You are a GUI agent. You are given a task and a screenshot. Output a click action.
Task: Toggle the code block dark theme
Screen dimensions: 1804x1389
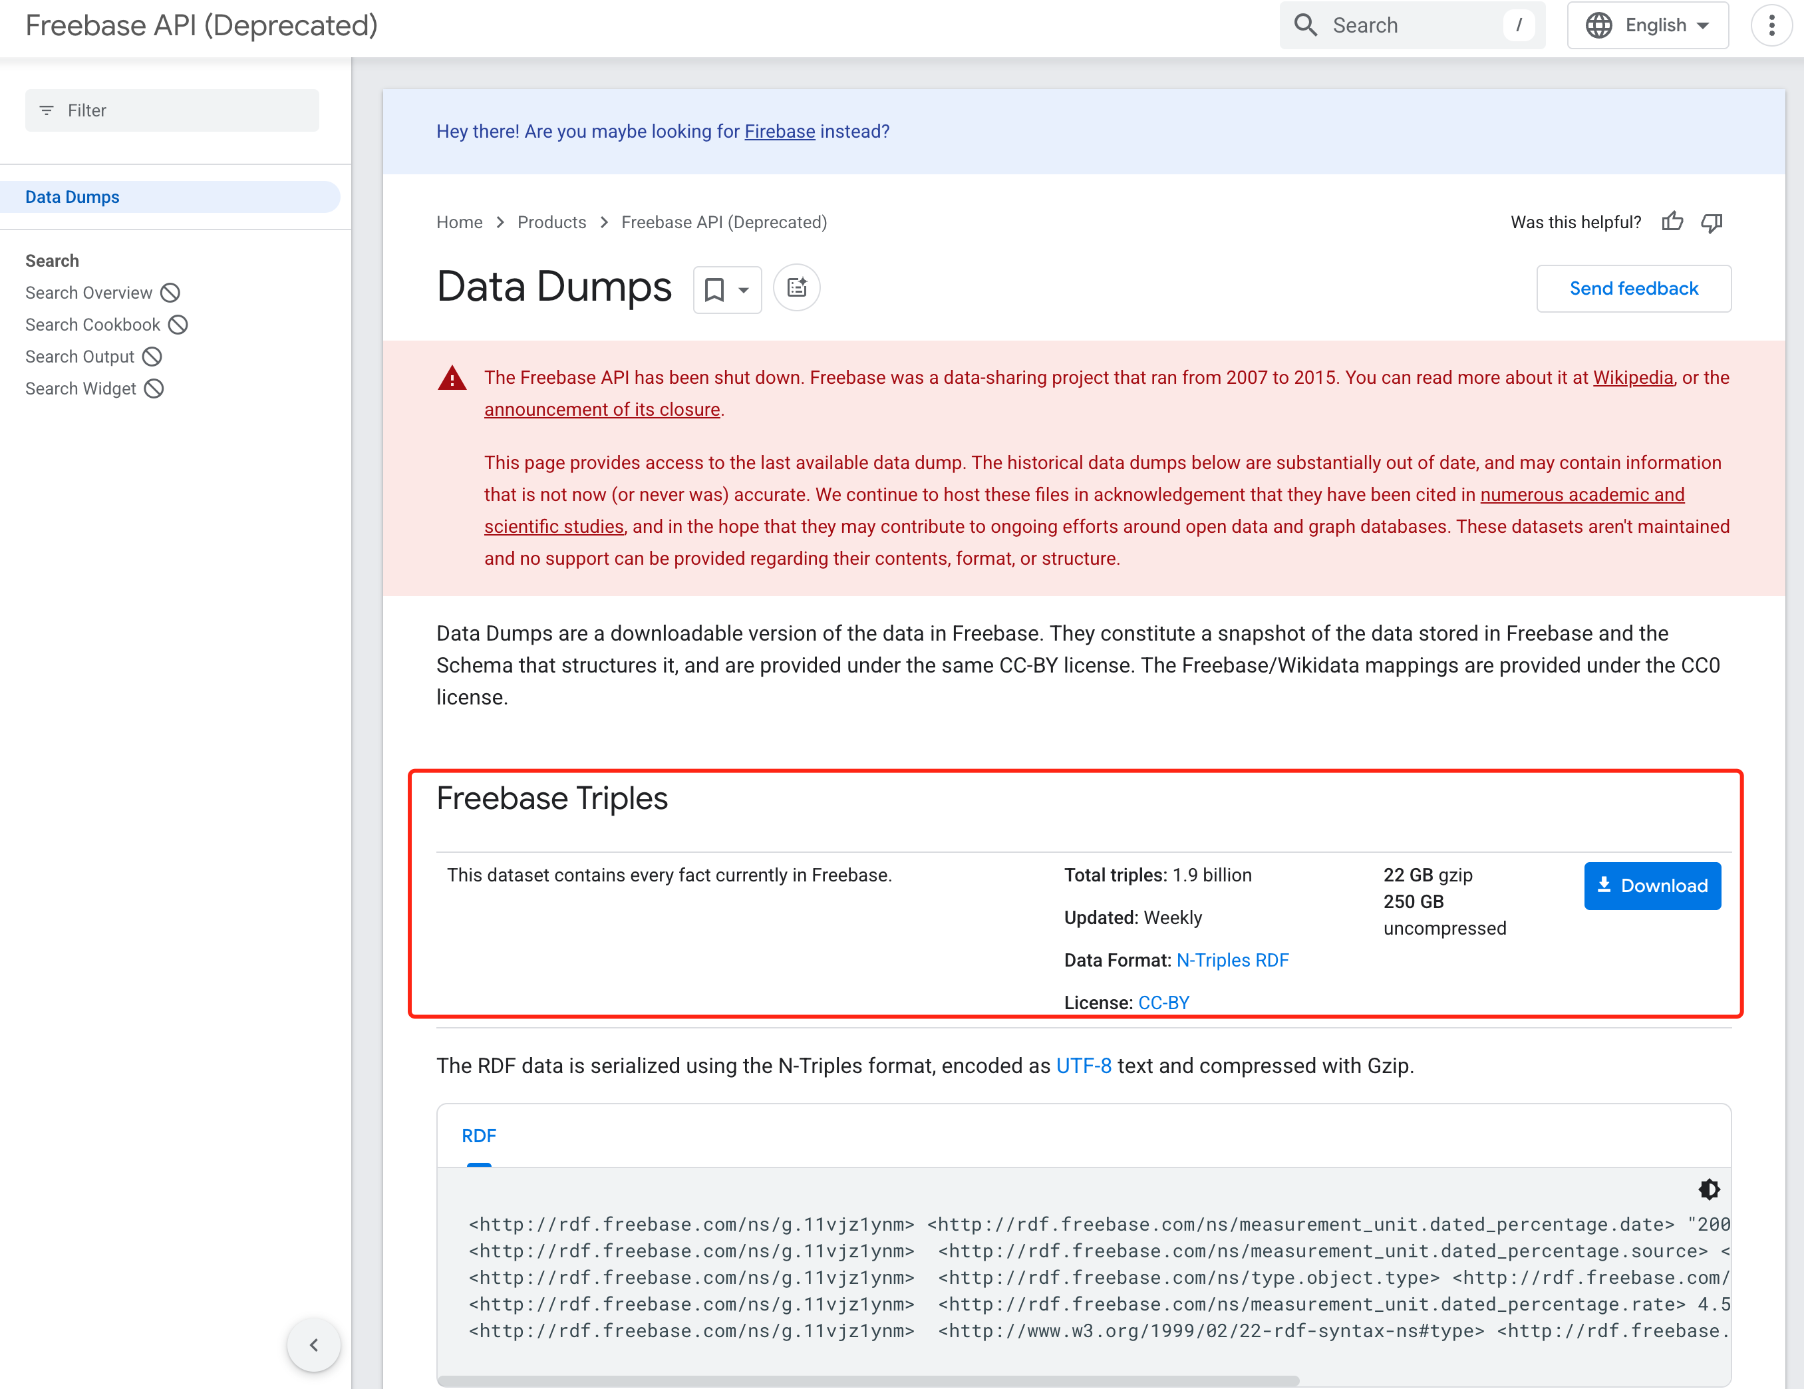tap(1709, 1189)
